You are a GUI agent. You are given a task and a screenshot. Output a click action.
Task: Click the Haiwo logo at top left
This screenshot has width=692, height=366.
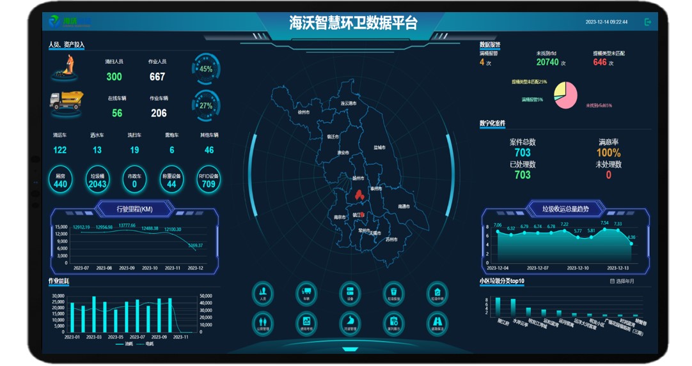pyautogui.click(x=70, y=21)
